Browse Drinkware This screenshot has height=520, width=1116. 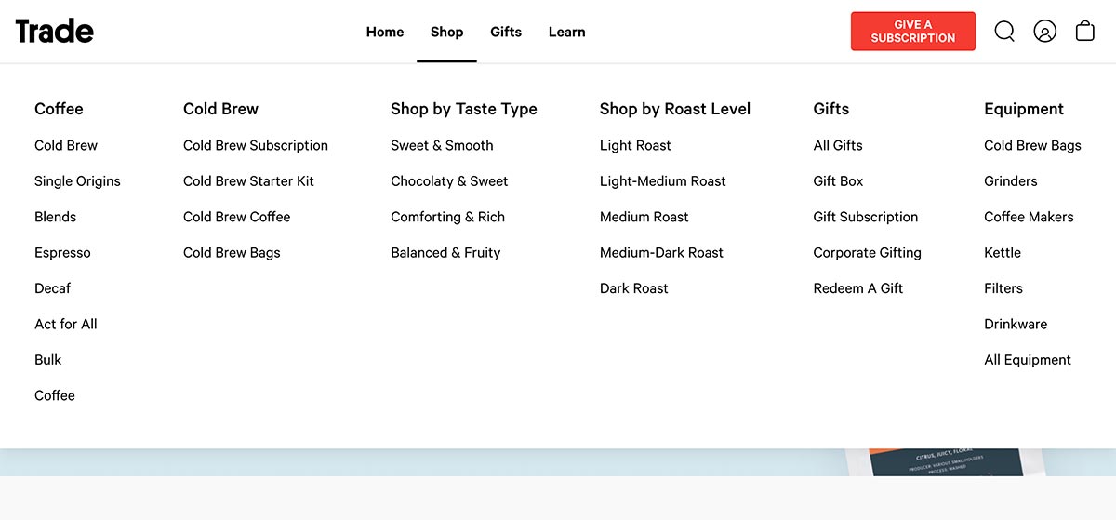[1016, 324]
